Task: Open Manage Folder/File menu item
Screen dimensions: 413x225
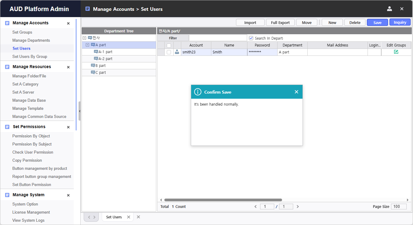Action: (x=29, y=76)
